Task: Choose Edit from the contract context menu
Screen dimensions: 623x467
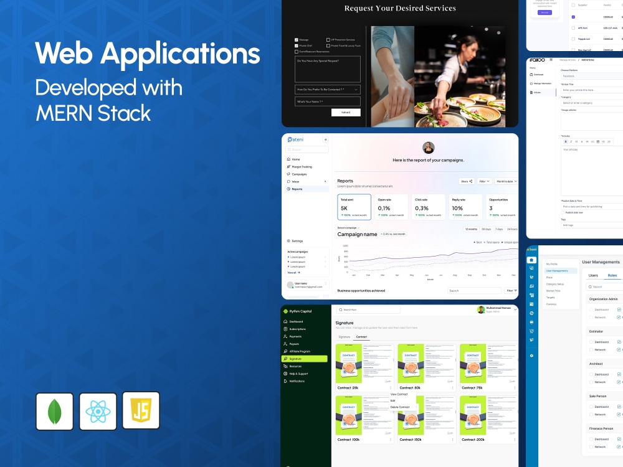Action: [x=392, y=400]
